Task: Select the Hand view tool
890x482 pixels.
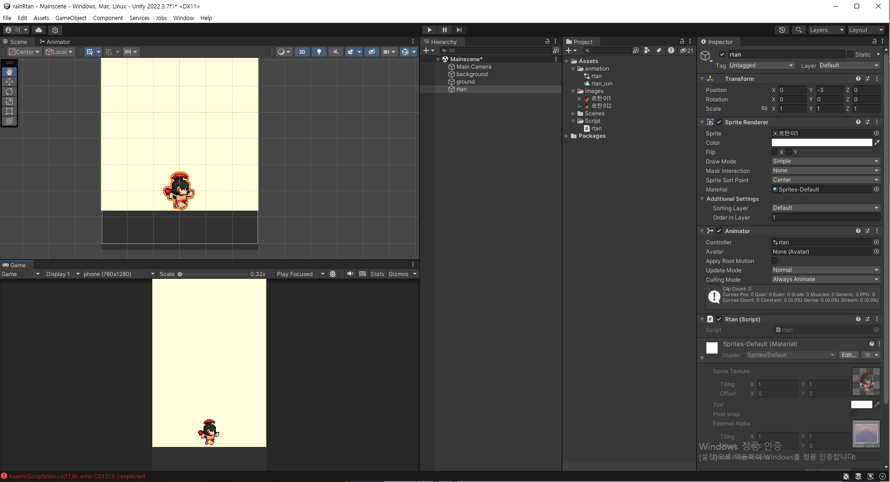Action: (x=9, y=72)
